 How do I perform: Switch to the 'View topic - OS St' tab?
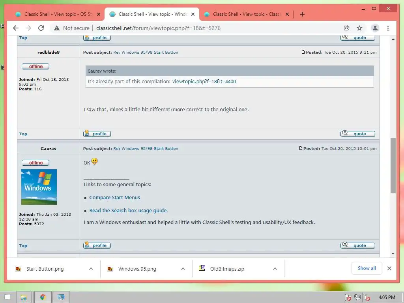58,14
